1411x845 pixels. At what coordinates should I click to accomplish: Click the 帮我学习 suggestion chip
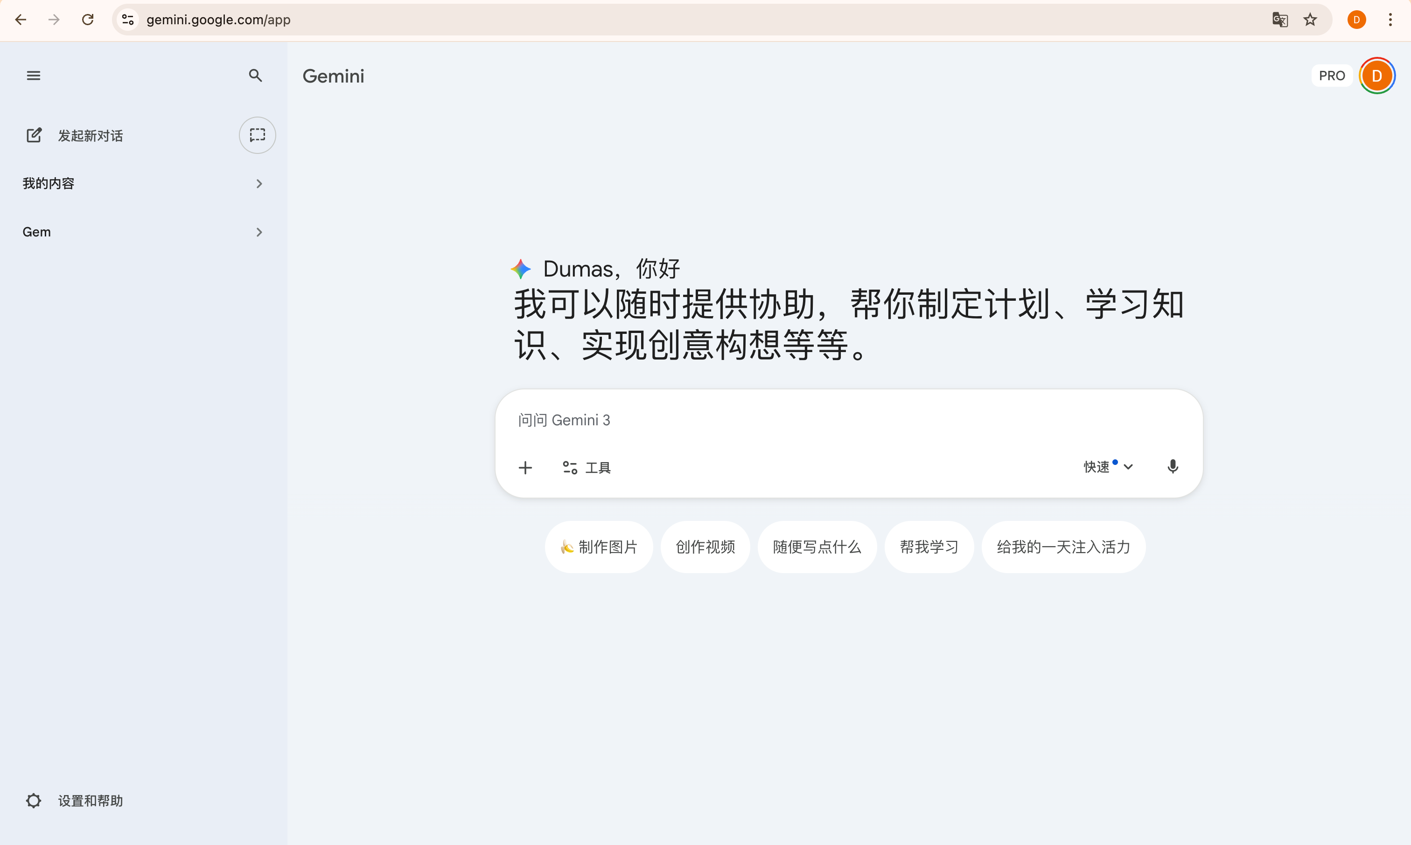(929, 546)
